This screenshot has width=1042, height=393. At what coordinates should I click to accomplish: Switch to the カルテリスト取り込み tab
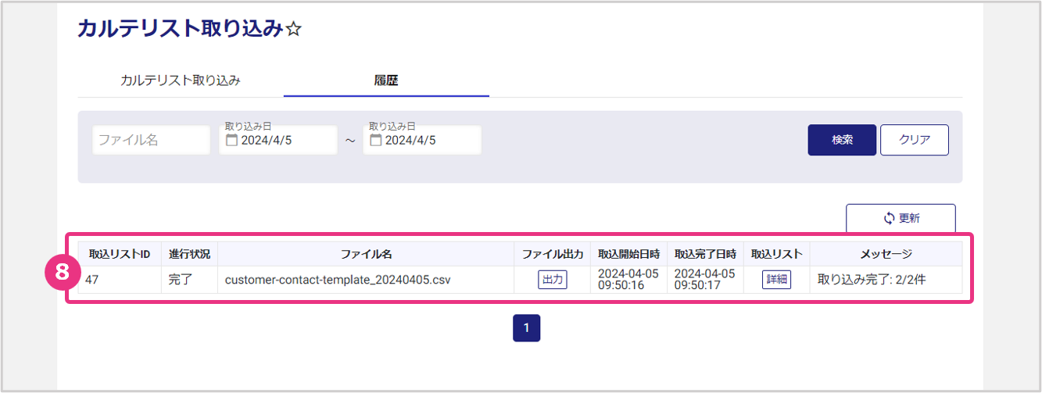pyautogui.click(x=180, y=80)
